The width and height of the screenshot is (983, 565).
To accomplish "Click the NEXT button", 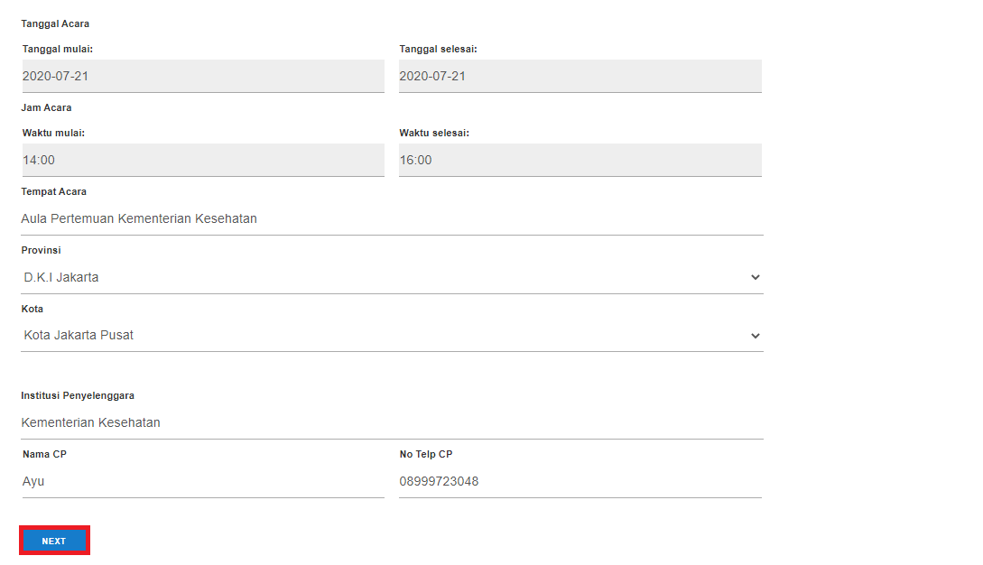I will 54,541.
